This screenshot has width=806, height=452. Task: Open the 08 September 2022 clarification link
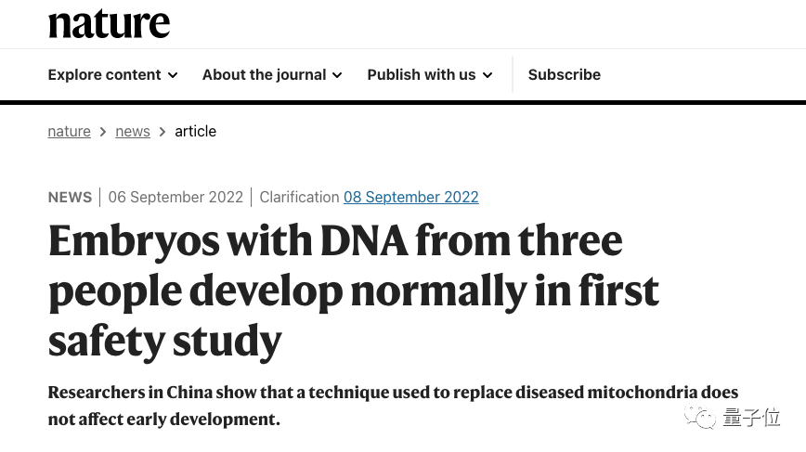point(410,197)
